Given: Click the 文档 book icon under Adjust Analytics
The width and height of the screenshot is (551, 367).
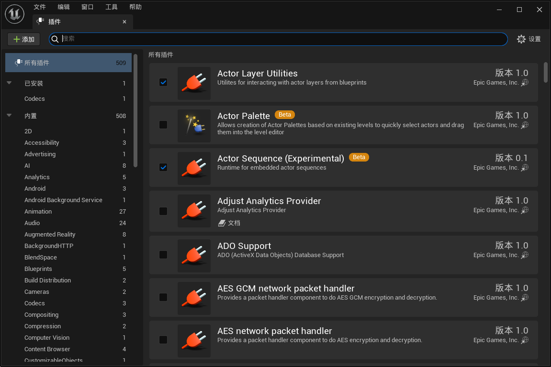Looking at the screenshot, I should point(222,223).
